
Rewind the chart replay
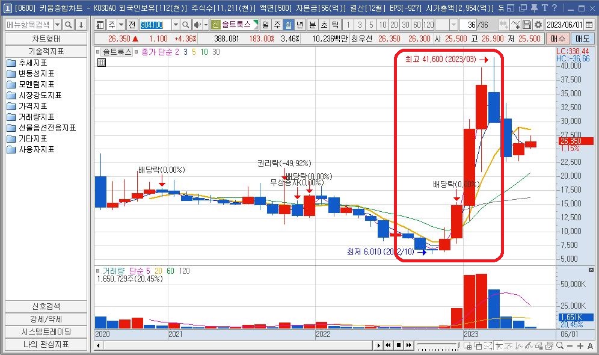[x=388, y=345]
